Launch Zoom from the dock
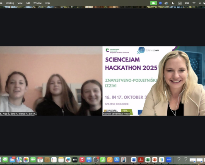The height and width of the screenshot is (165, 205). coord(169,160)
